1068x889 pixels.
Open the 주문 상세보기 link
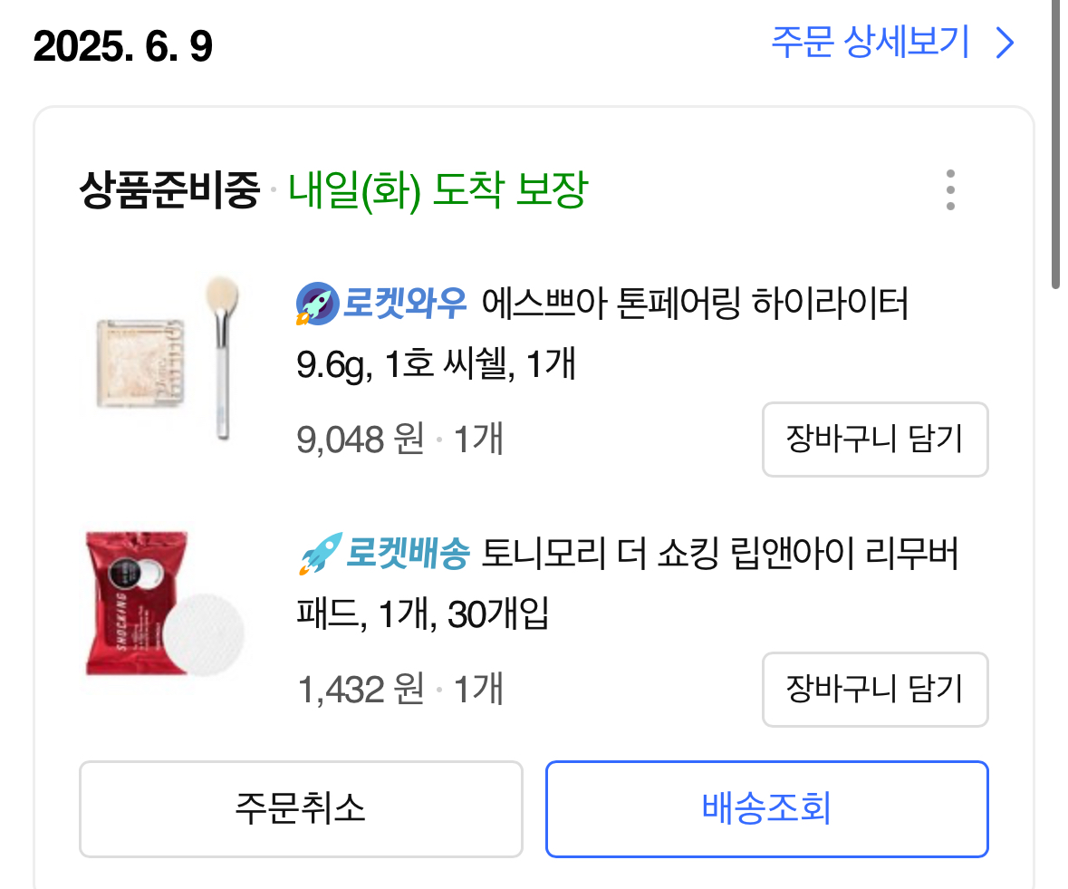(870, 43)
